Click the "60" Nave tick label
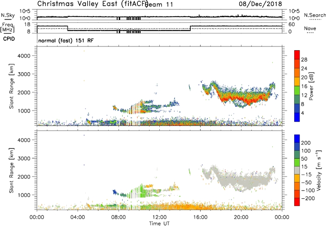 point(292,24)
